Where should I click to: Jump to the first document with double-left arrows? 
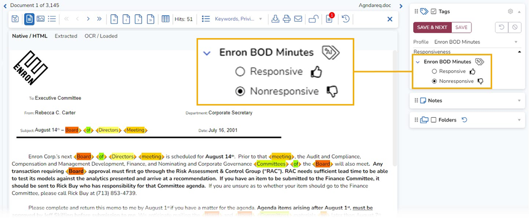[67, 19]
